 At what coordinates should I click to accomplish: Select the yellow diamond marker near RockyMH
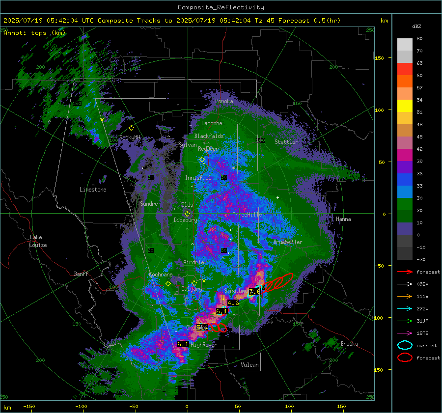coord(131,128)
